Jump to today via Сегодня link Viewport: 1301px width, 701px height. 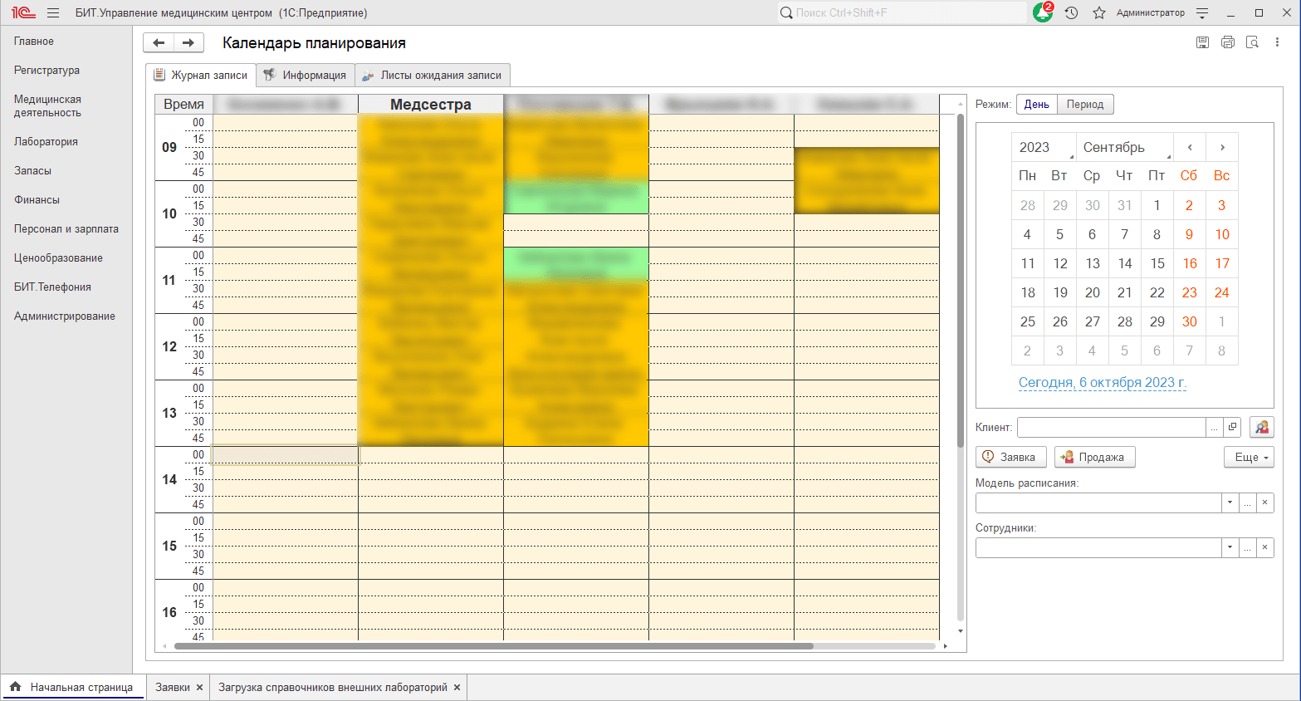pyautogui.click(x=1102, y=382)
